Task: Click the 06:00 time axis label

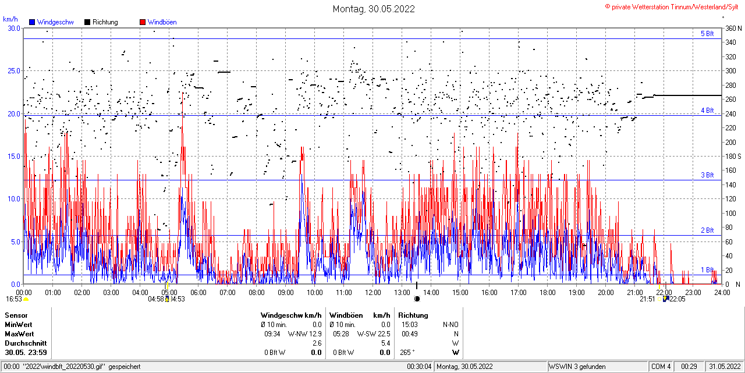Action: (x=198, y=292)
